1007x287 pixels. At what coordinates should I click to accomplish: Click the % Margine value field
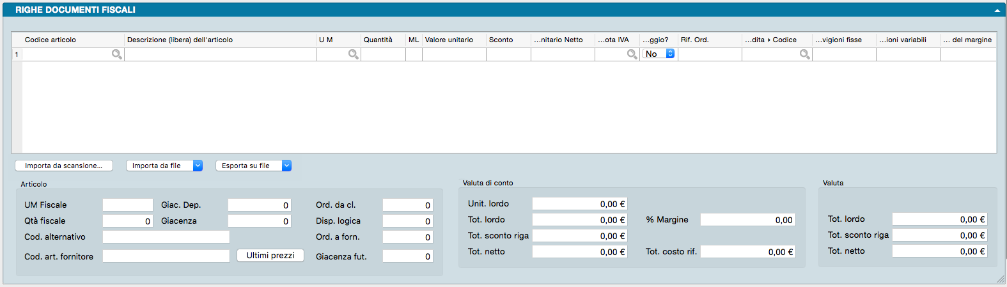pyautogui.click(x=747, y=220)
